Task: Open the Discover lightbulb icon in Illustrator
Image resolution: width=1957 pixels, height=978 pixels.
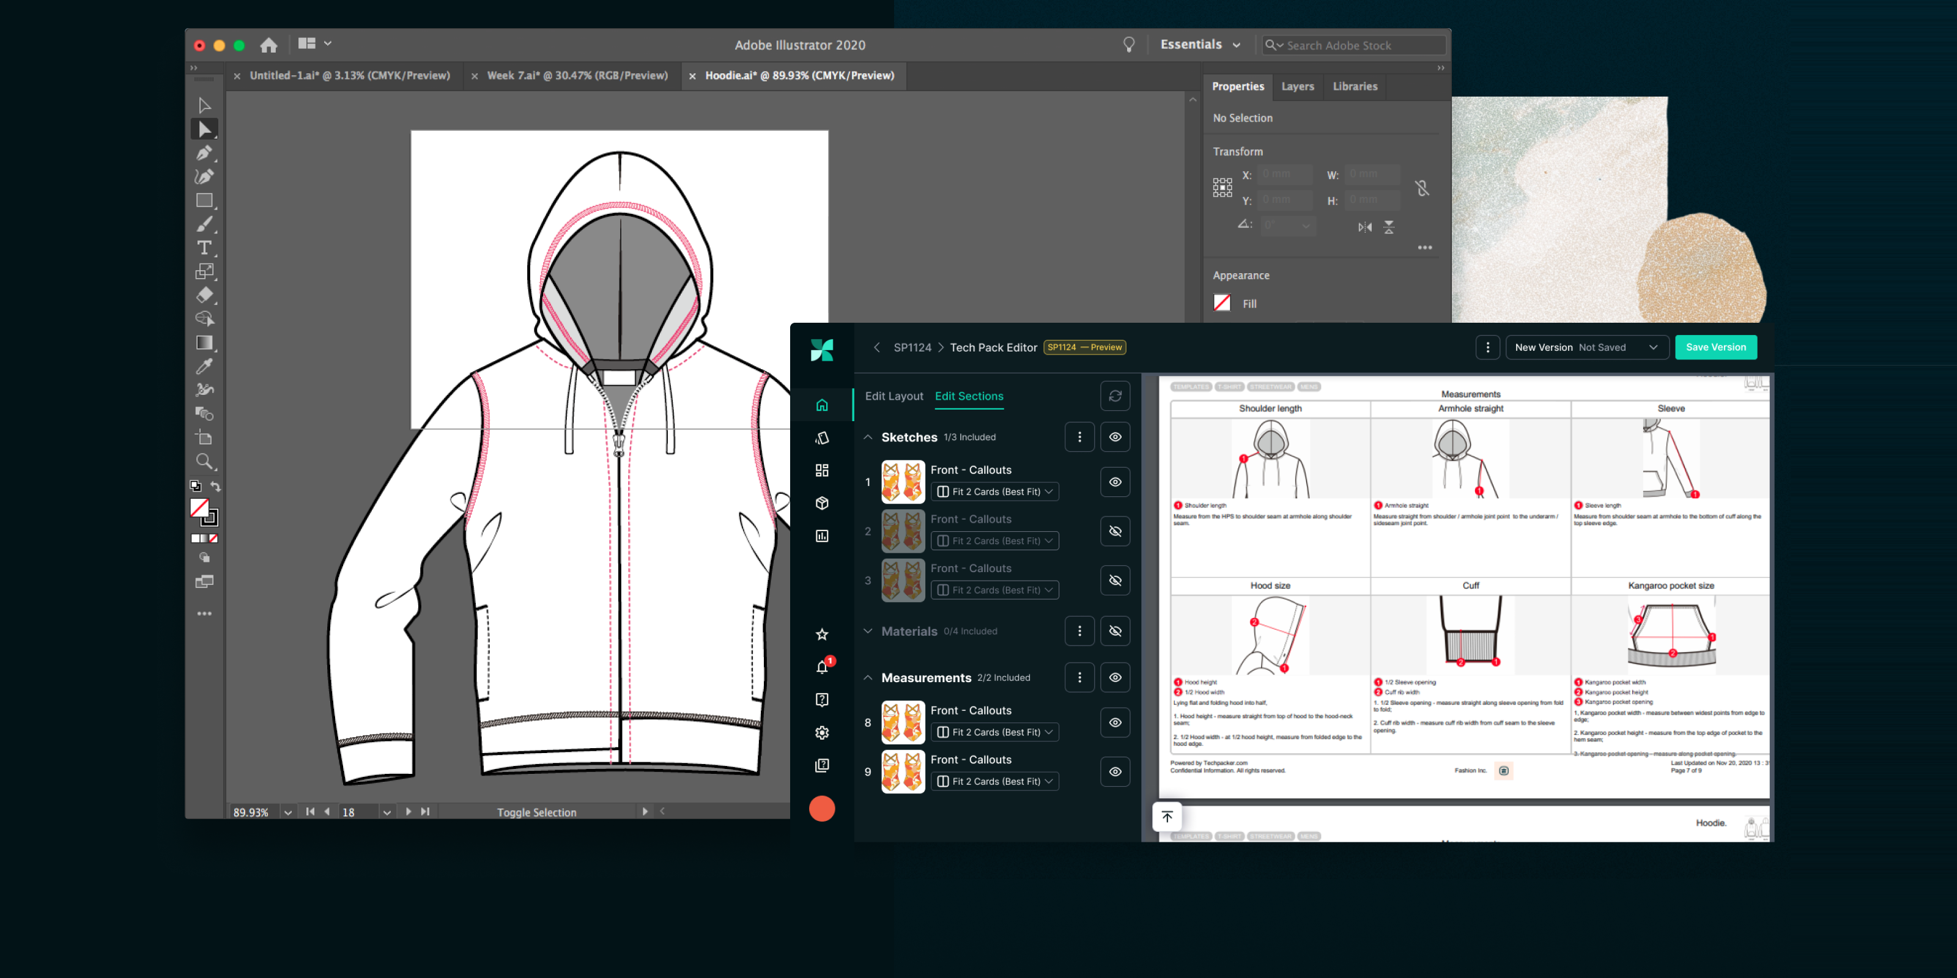Action: pyautogui.click(x=1129, y=45)
